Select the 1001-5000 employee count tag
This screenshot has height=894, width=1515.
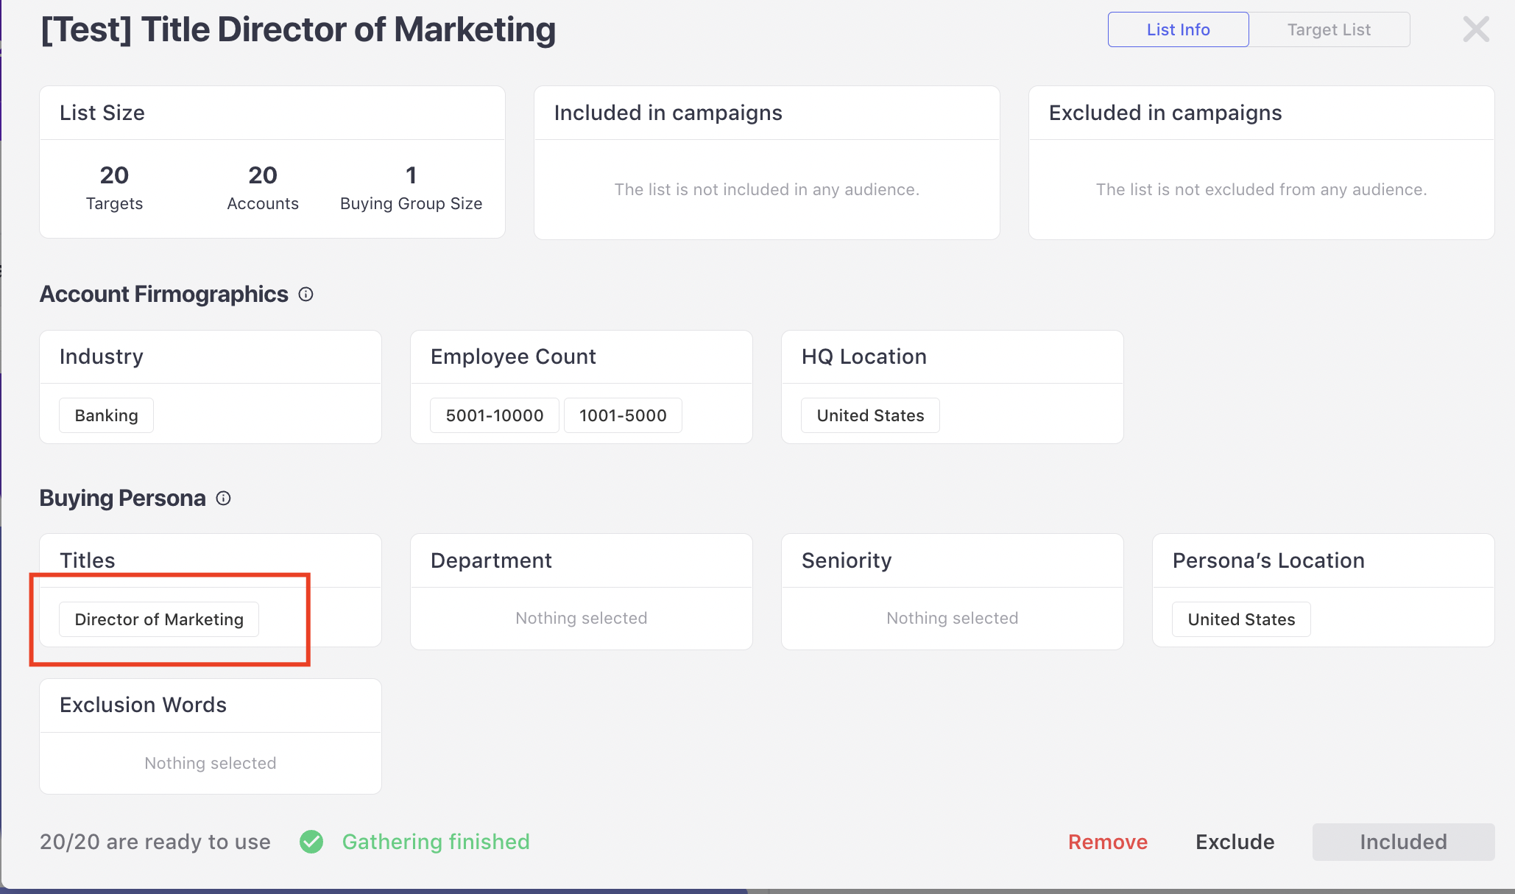point(622,415)
